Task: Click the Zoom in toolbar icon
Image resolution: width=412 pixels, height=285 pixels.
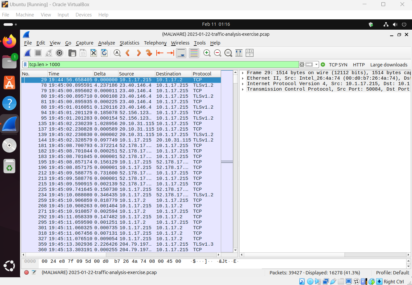Action: (x=207, y=53)
